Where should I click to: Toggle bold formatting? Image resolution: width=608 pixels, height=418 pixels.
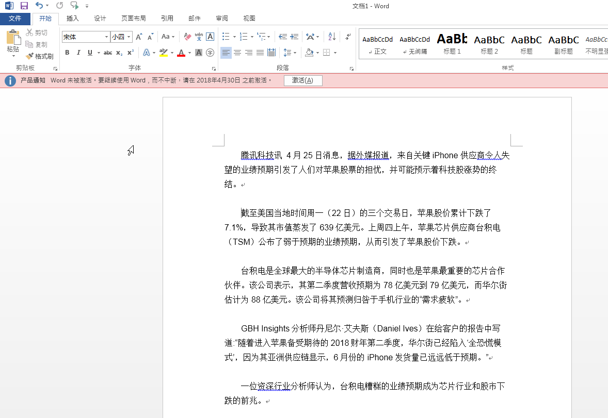click(67, 53)
